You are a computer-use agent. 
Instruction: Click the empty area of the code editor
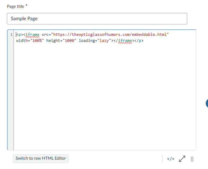(x=105, y=96)
